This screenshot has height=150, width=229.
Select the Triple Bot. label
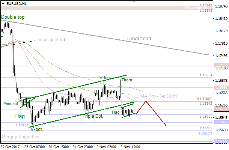(93, 116)
